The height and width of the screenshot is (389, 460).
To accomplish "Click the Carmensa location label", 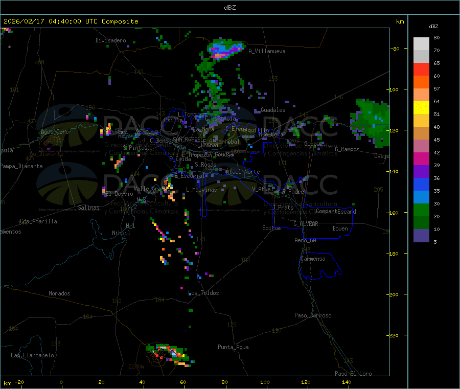I will [313, 259].
